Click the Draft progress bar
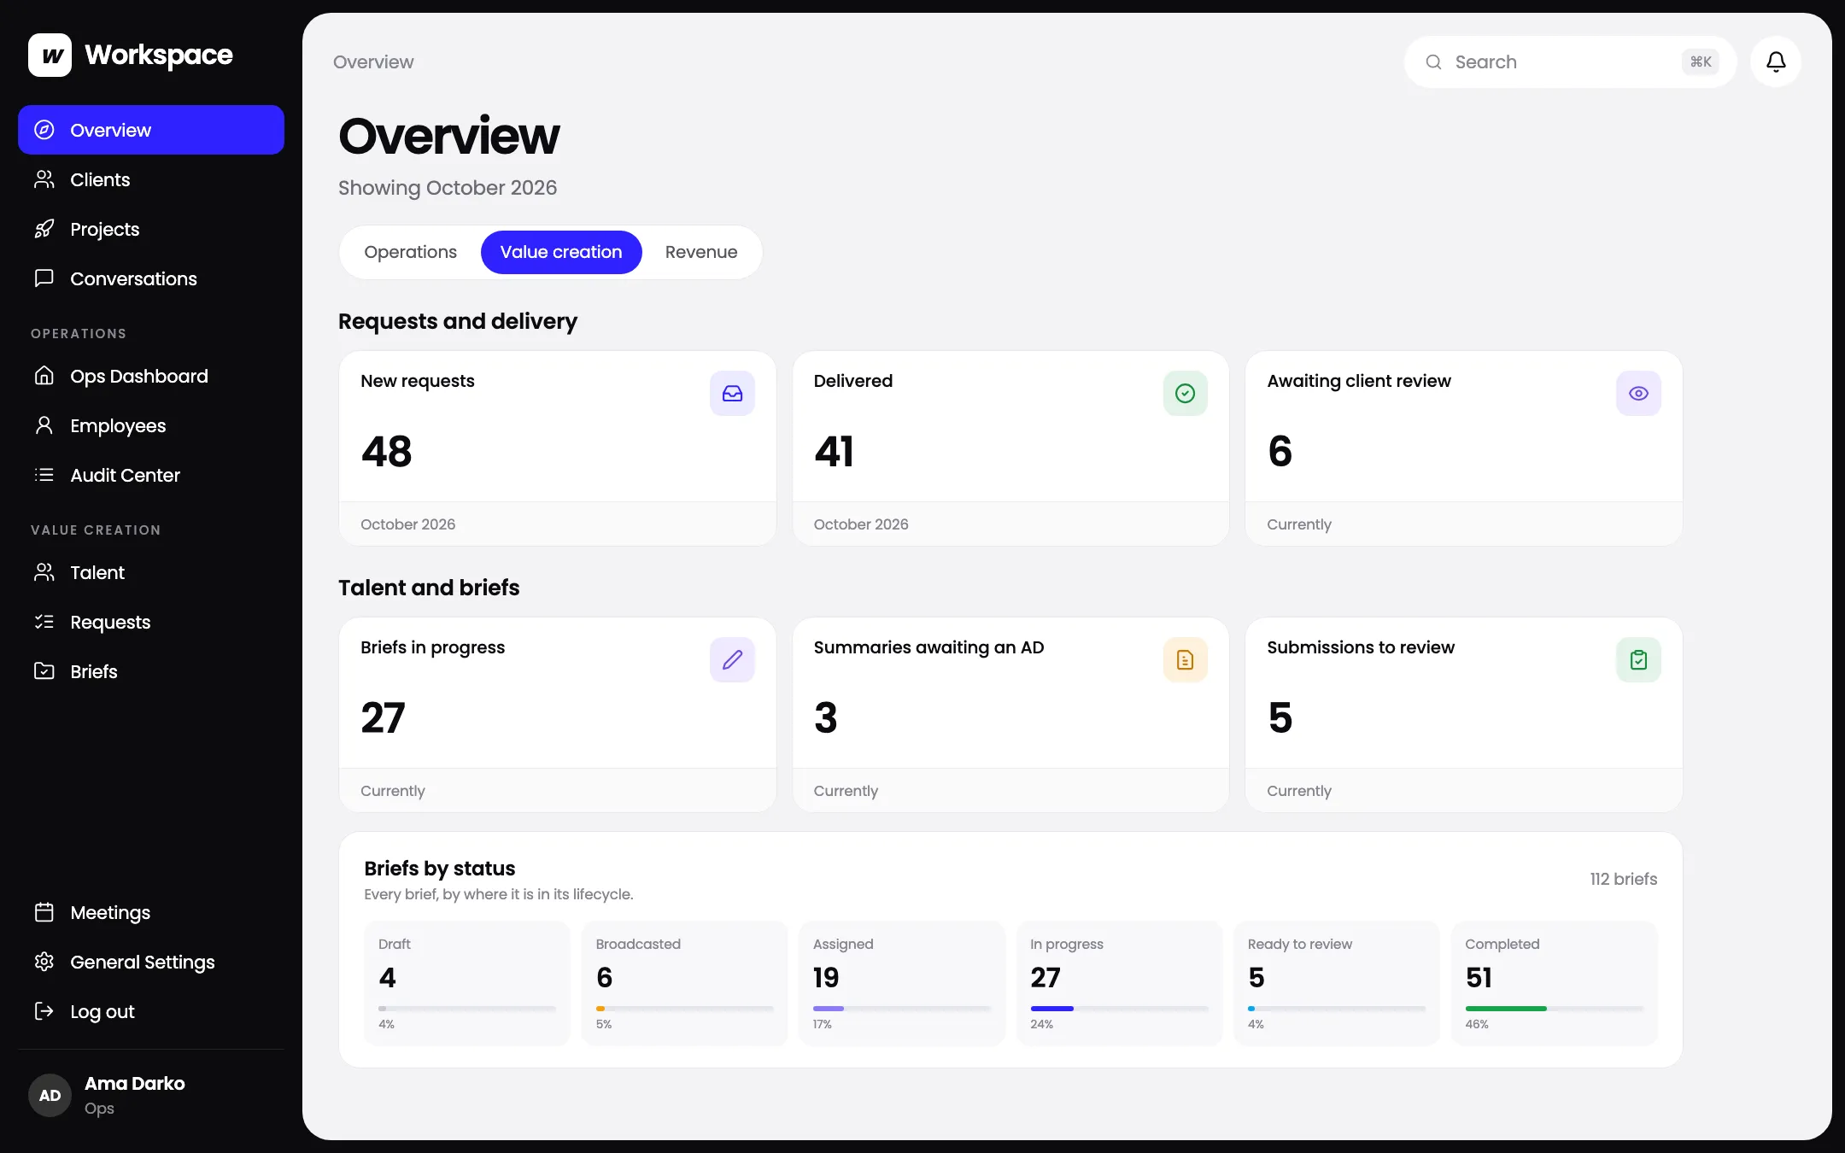This screenshot has width=1845, height=1153. [x=467, y=1009]
